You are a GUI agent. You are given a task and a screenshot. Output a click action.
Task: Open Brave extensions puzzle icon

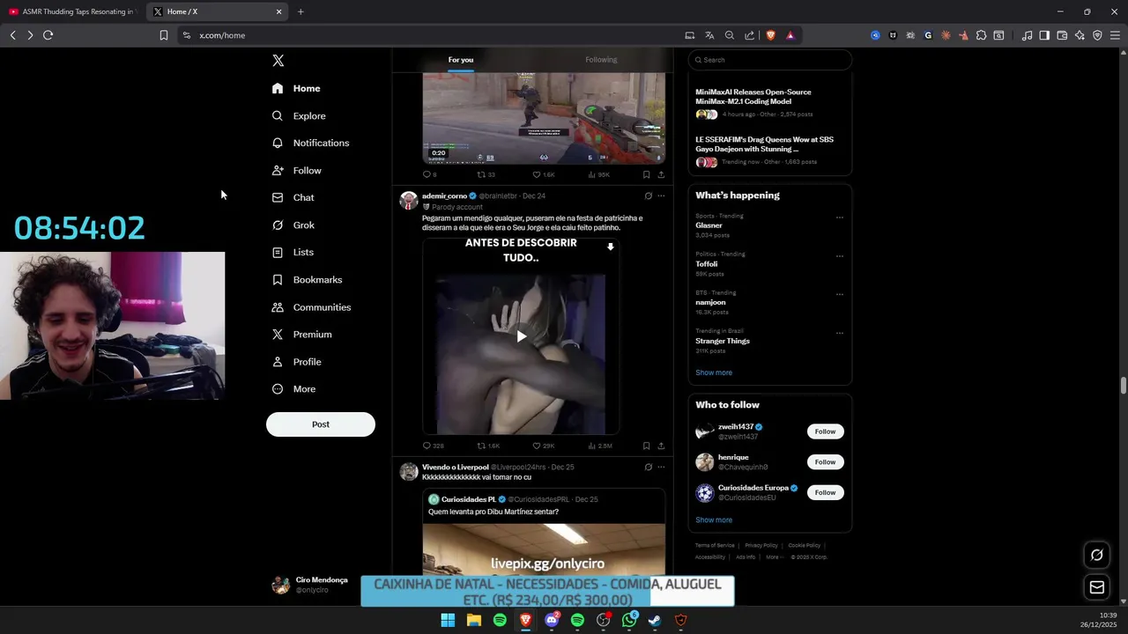pos(981,35)
